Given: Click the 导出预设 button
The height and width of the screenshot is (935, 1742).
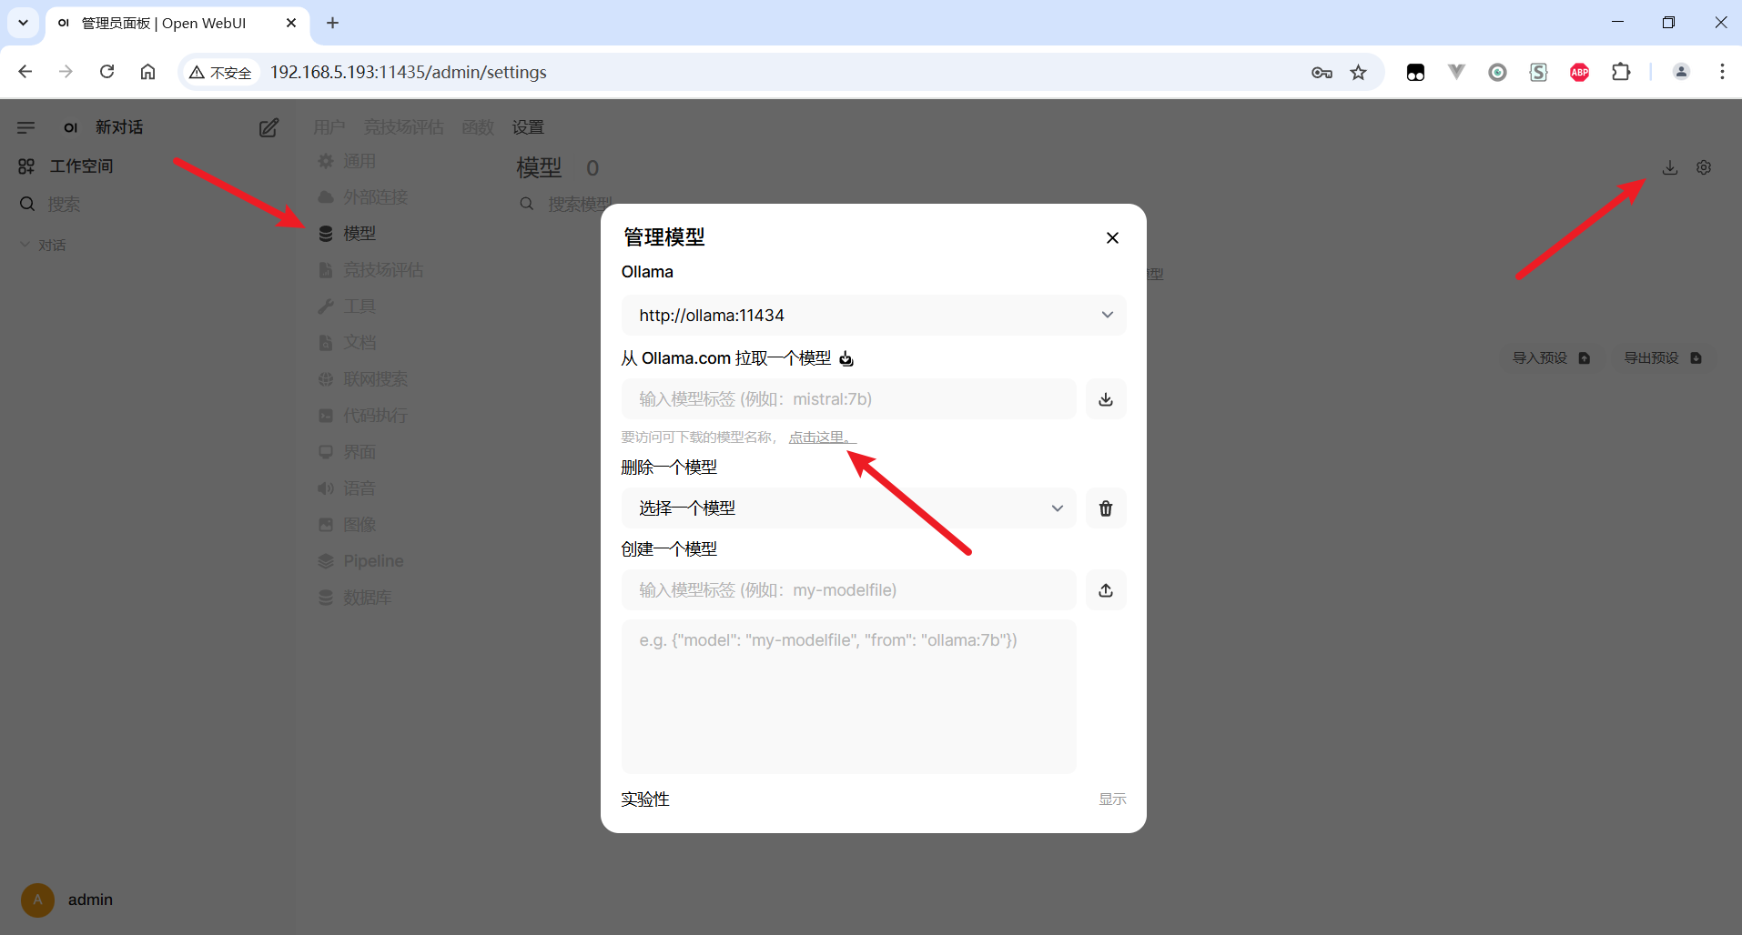Looking at the screenshot, I should coord(1664,358).
